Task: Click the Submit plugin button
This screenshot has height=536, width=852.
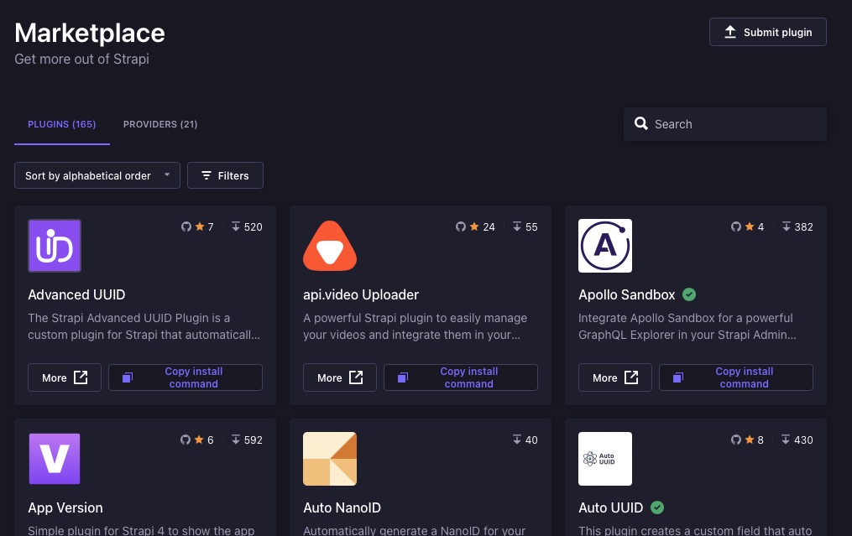Action: pos(767,32)
